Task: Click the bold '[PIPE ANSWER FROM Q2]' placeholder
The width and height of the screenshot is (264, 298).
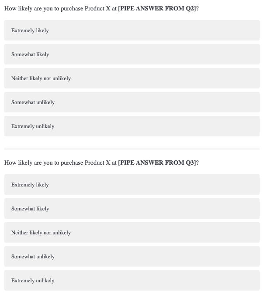Action: coord(157,9)
